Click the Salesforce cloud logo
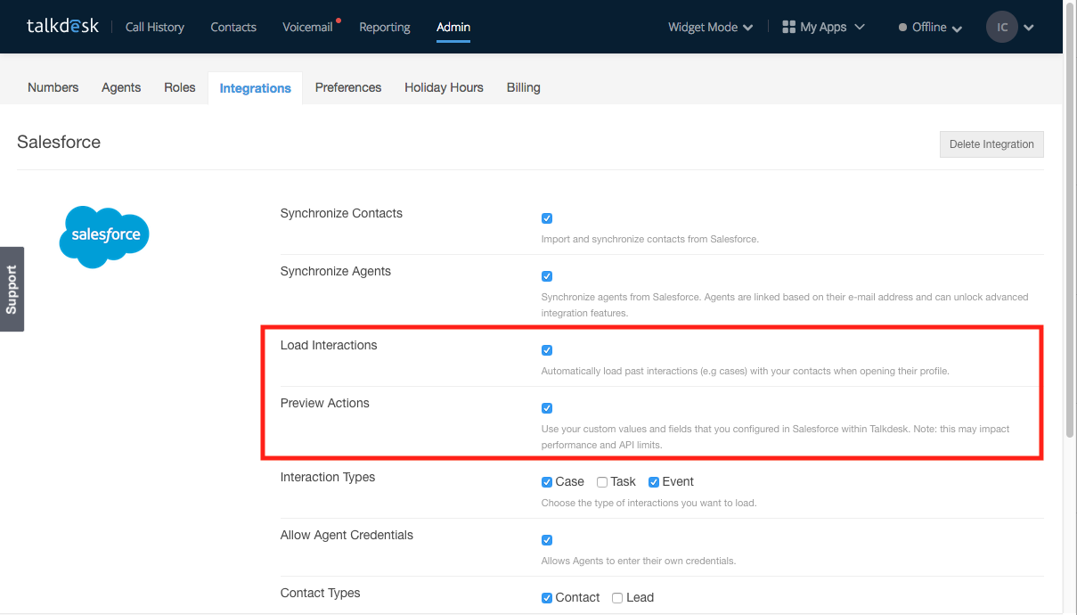1077x615 pixels. point(104,236)
